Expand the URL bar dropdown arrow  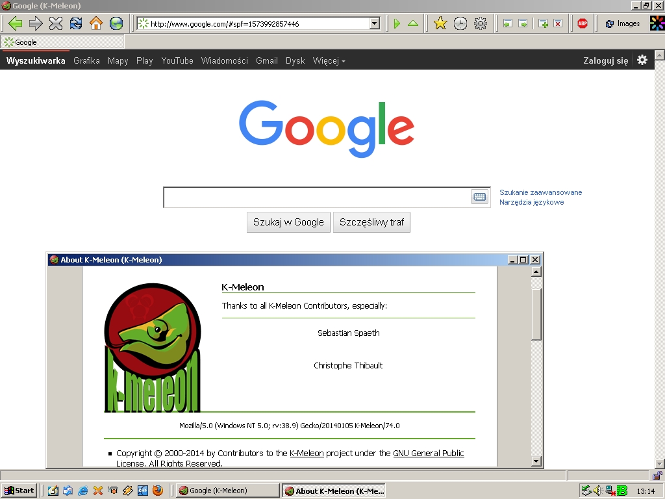[x=375, y=24]
